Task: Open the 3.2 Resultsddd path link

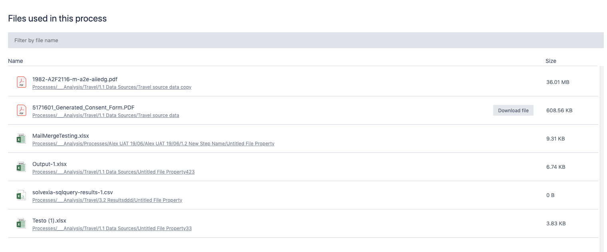Action: [107, 200]
